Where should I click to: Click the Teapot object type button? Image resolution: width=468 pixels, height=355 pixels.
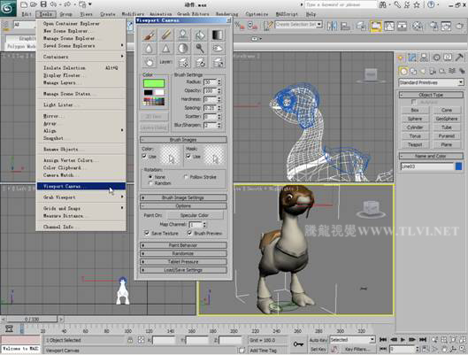click(415, 144)
